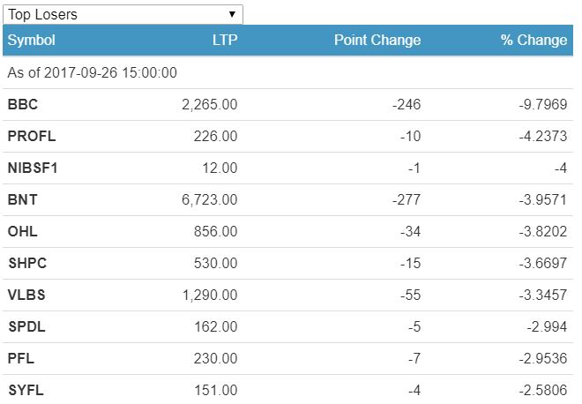Click the LTP column header
Image resolution: width=582 pixels, height=404 pixels.
(225, 40)
